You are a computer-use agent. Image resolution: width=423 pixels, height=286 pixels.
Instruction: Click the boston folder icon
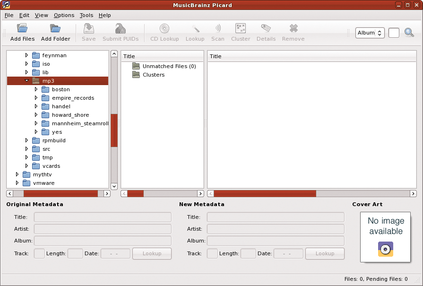point(45,89)
